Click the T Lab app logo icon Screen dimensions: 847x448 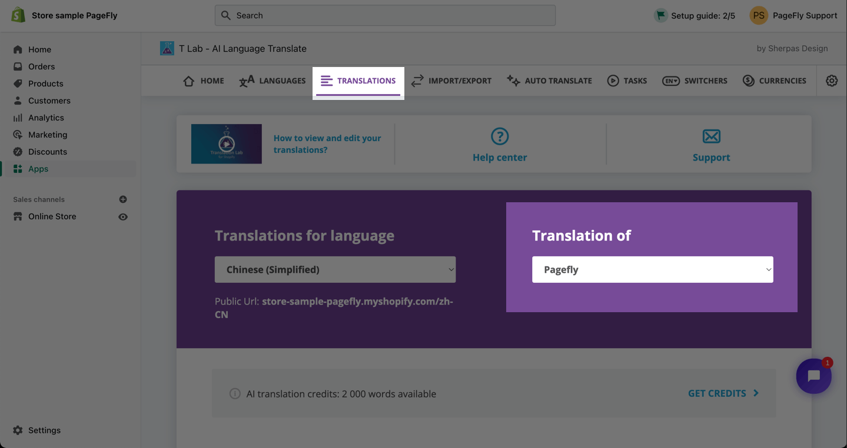point(167,48)
